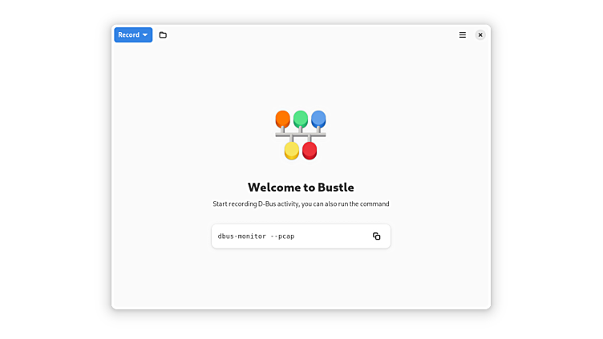The width and height of the screenshot is (603, 339).
Task: Click the Record button
Action: 128,35
